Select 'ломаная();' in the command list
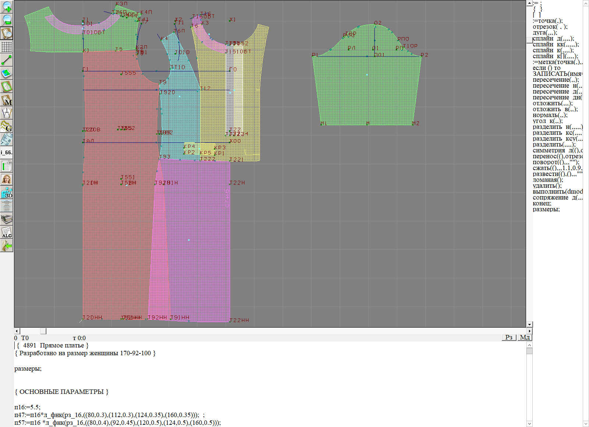Image resolution: width=589 pixels, height=427 pixels. click(x=548, y=180)
